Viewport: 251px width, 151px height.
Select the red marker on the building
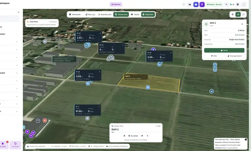tap(45, 121)
